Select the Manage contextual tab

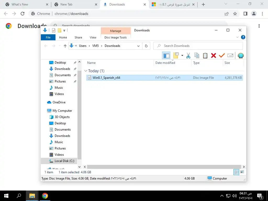(x=116, y=31)
